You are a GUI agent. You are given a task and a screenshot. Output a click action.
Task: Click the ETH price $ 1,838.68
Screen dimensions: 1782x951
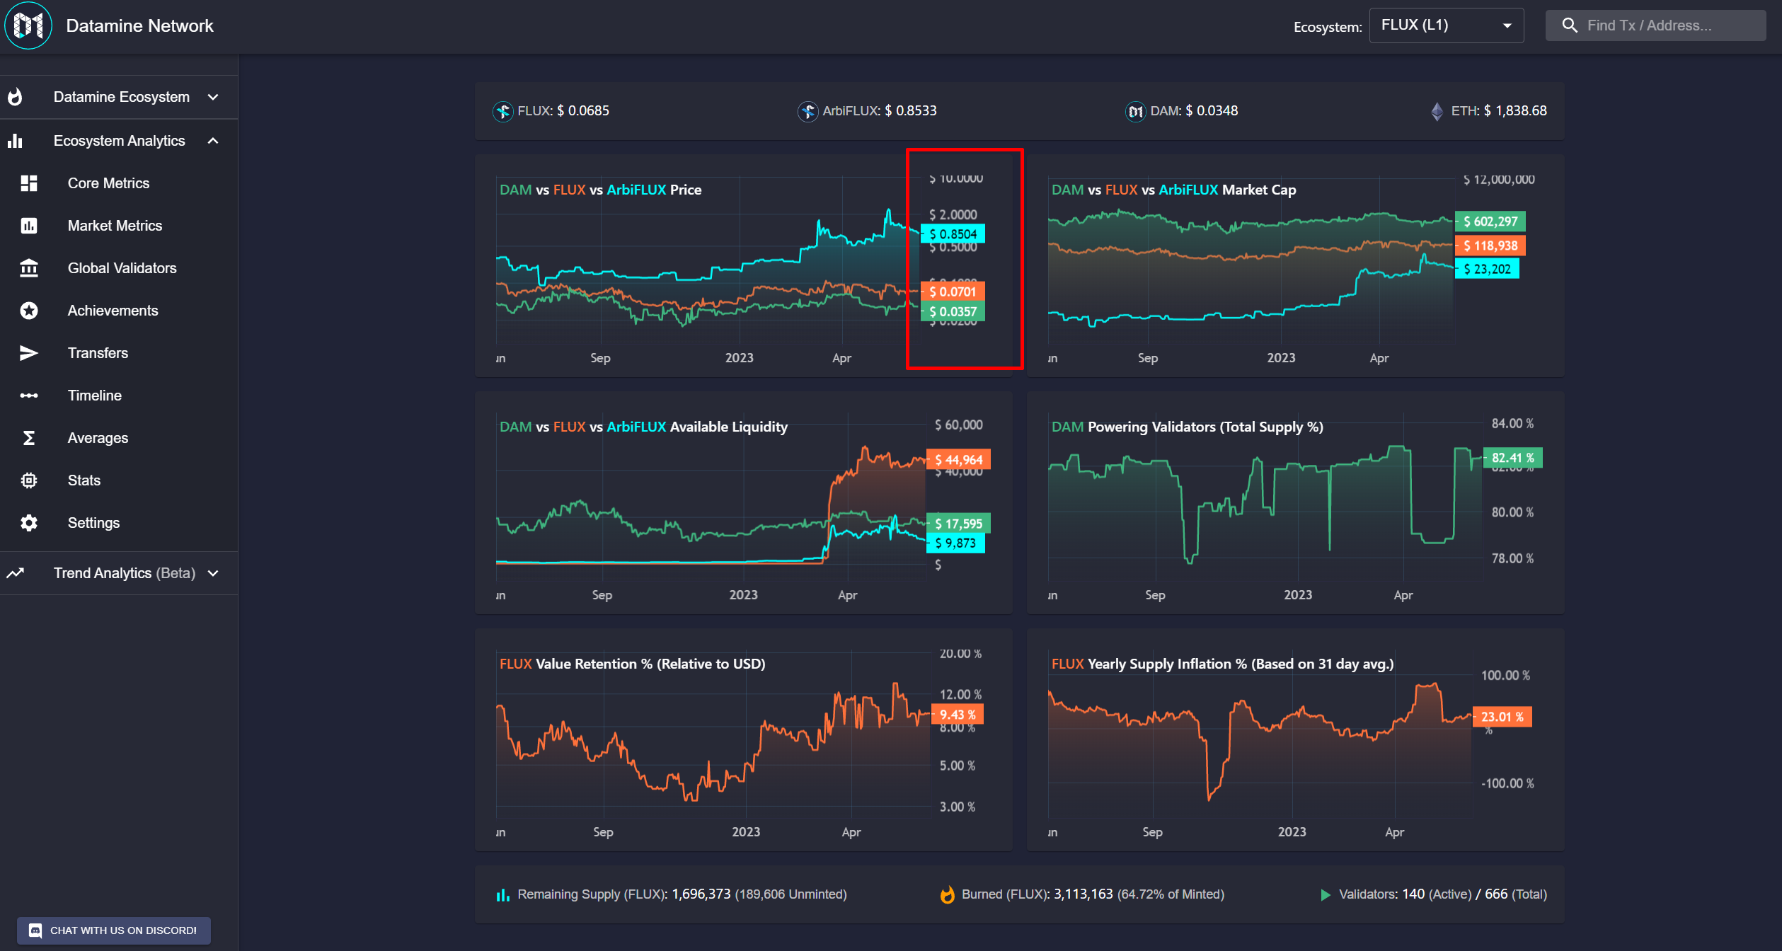coord(1515,111)
